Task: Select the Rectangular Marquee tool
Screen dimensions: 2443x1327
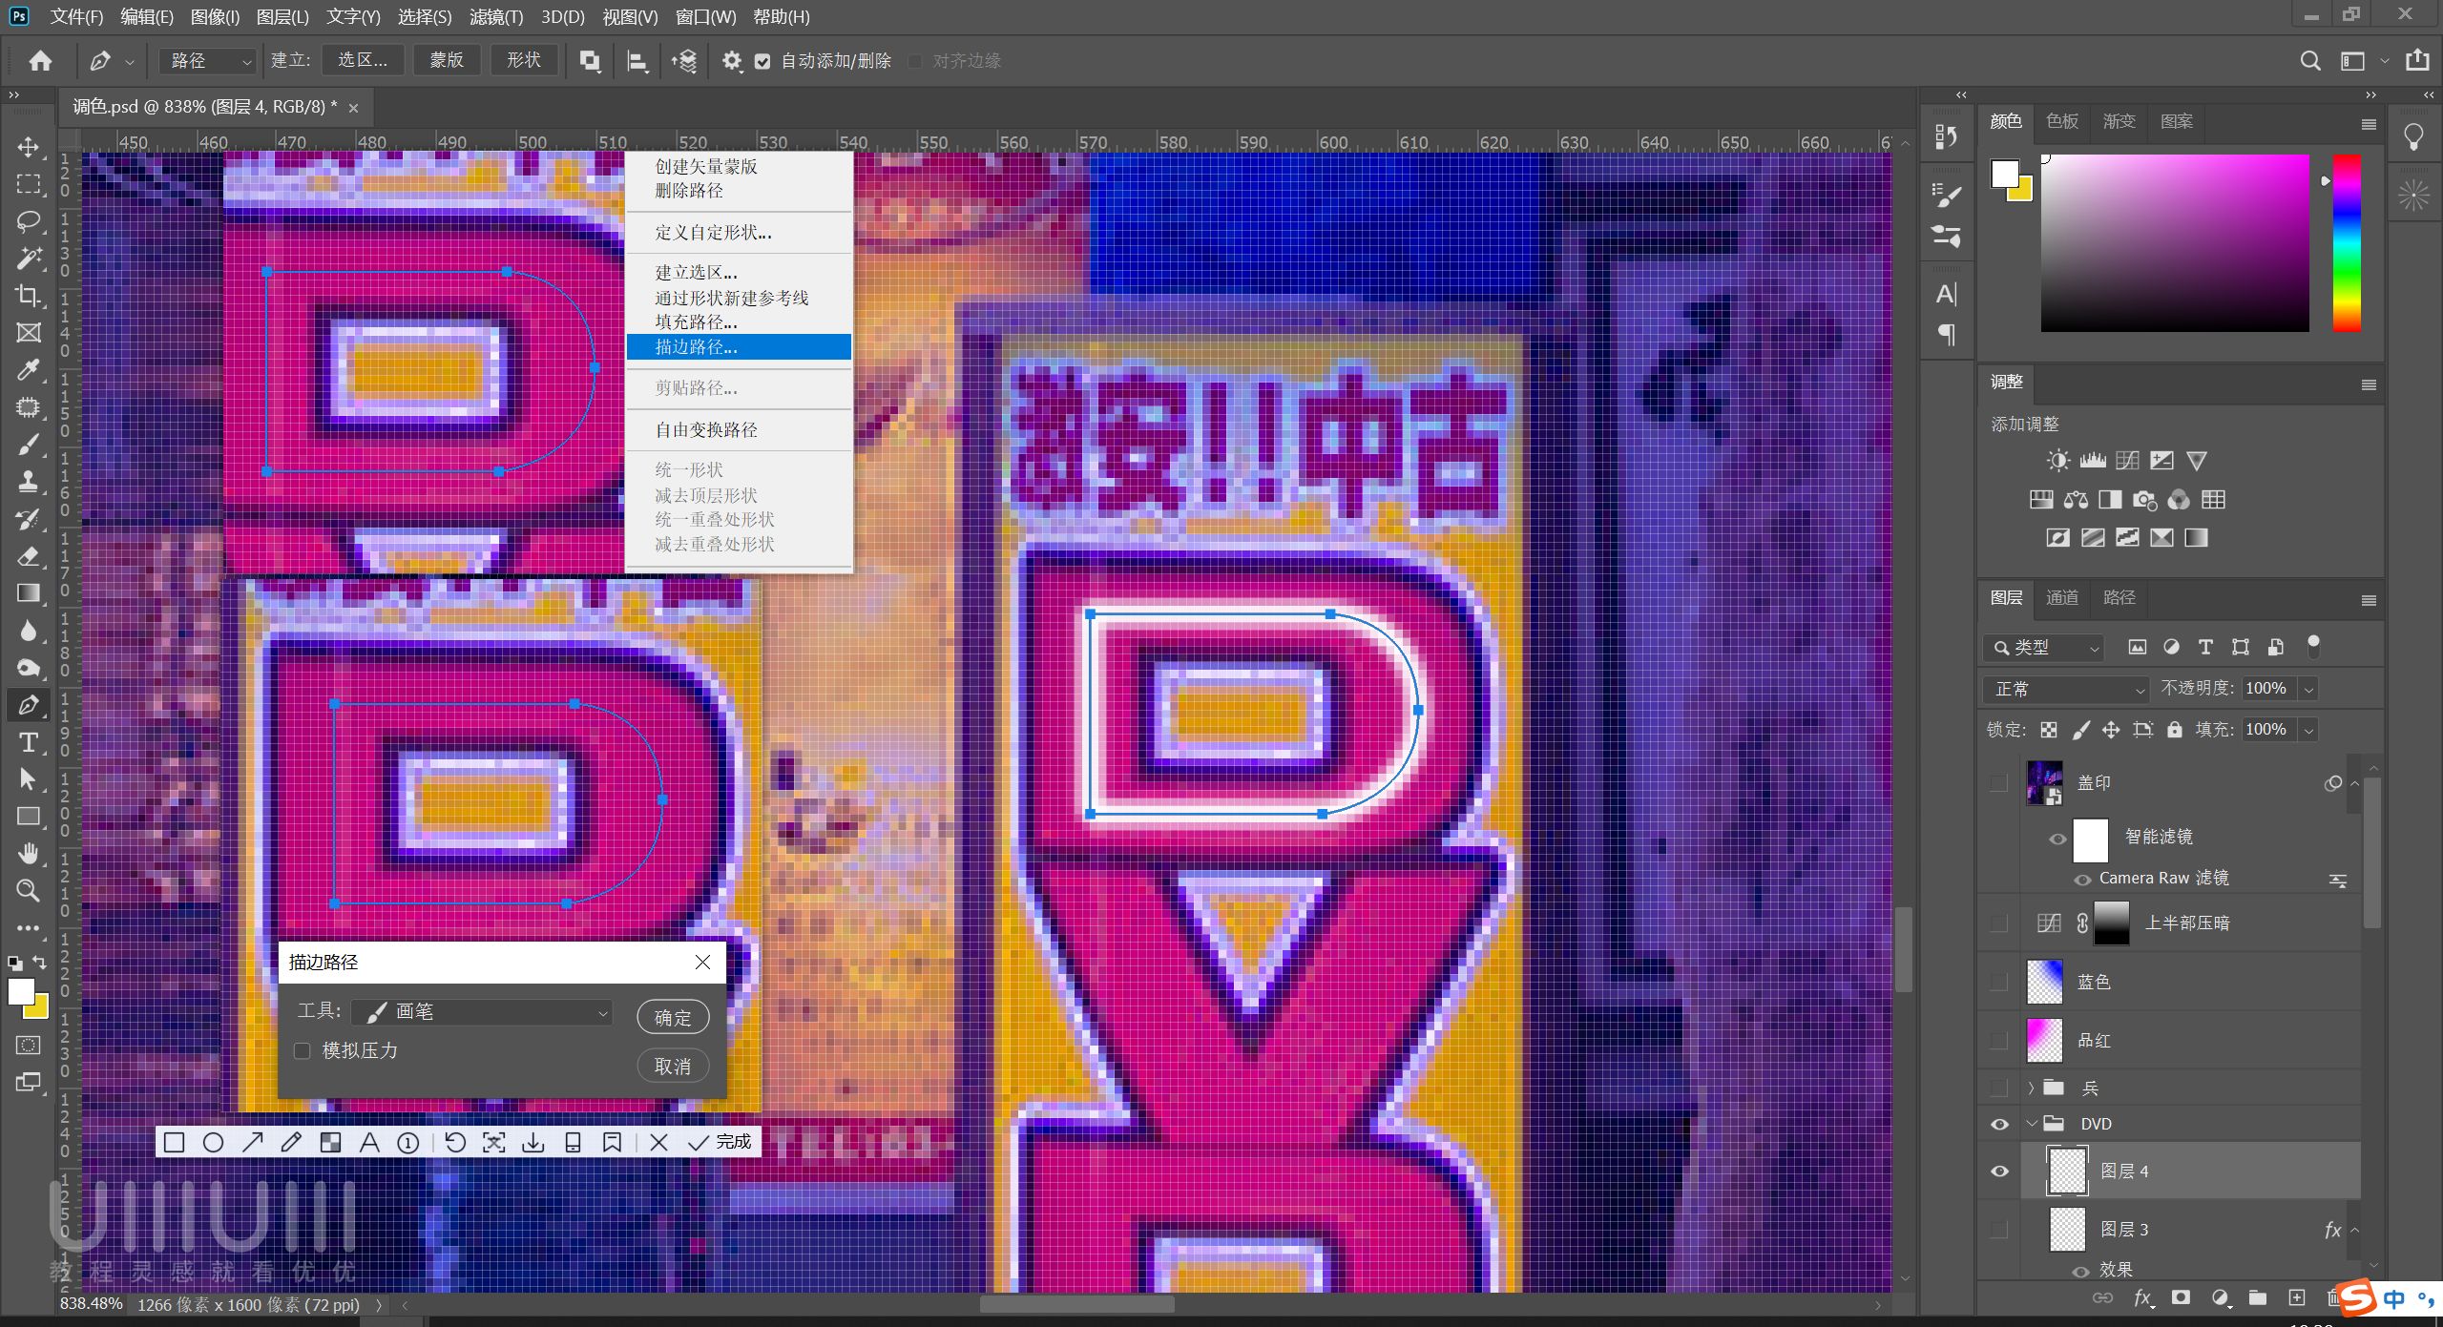Action: click(29, 184)
